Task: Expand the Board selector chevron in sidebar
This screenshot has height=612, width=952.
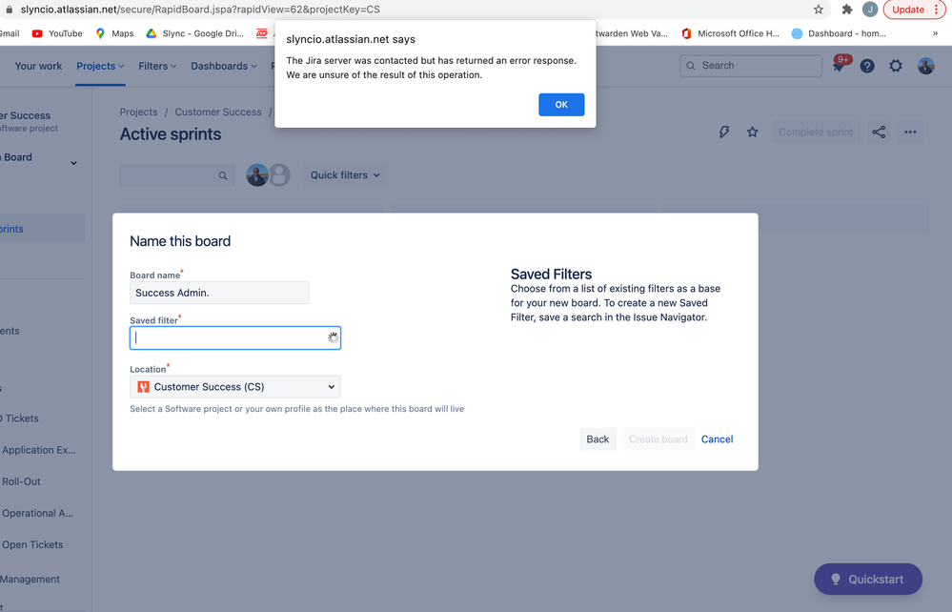Action: (73, 163)
